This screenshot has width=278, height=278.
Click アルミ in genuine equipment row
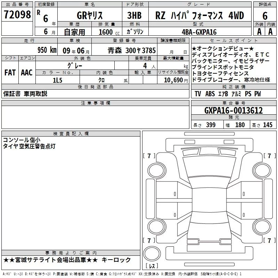tap(236, 94)
